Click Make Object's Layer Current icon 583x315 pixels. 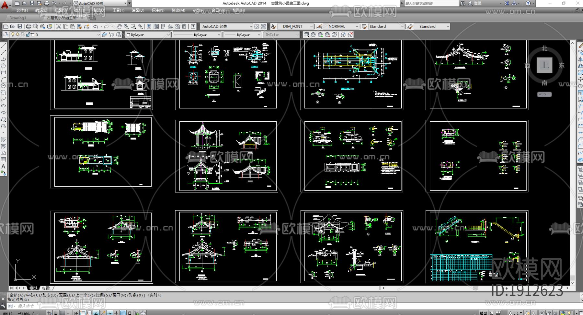pyautogui.click(x=104, y=35)
